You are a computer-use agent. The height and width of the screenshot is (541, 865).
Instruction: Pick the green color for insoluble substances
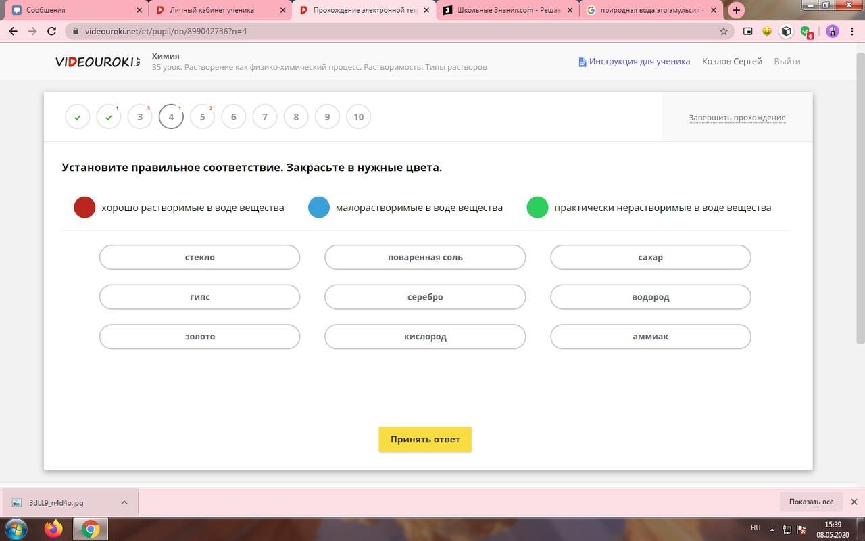(x=538, y=208)
